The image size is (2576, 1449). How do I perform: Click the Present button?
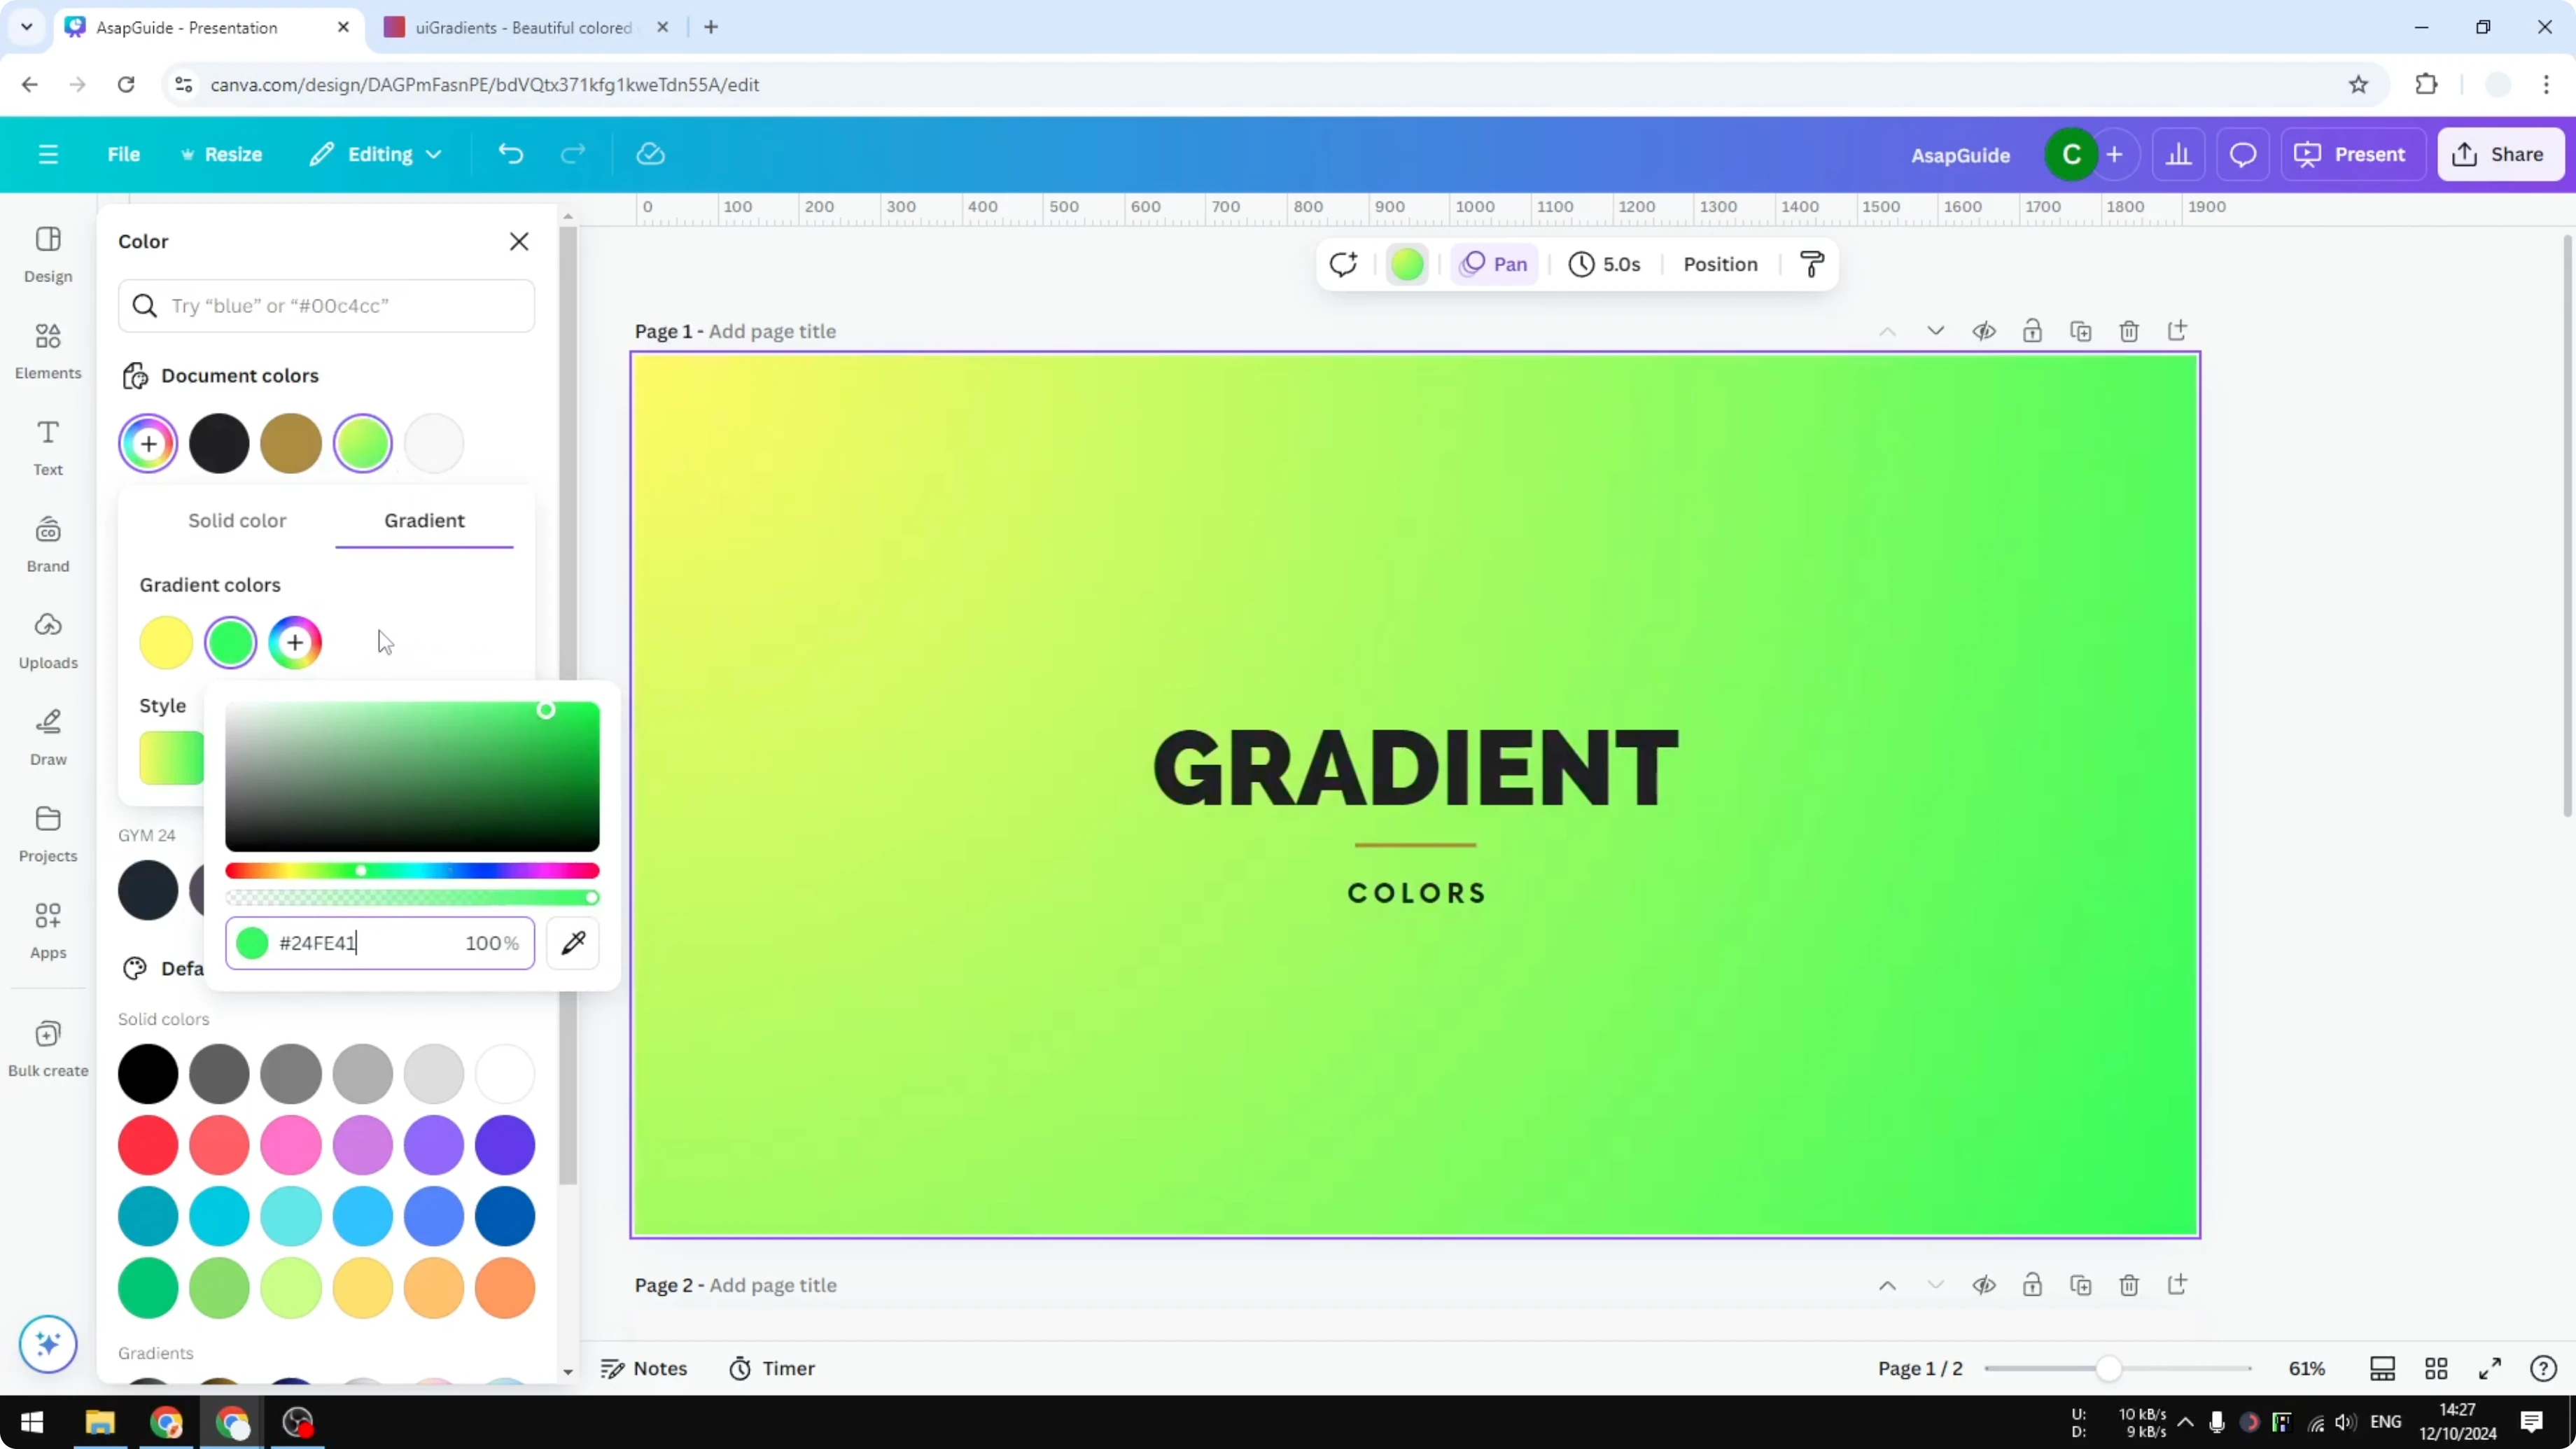2353,154
